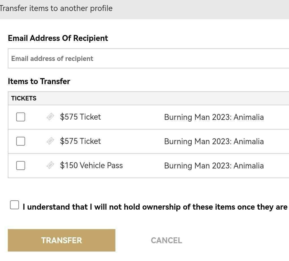Click the email address of recipient field
289x261 pixels.
coord(148,58)
